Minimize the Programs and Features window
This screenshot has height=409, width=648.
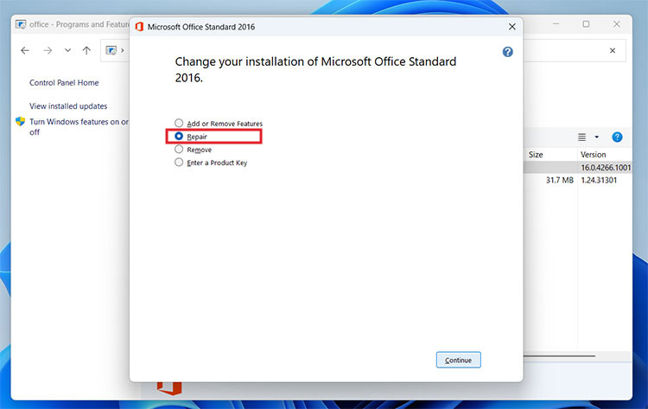(x=556, y=24)
